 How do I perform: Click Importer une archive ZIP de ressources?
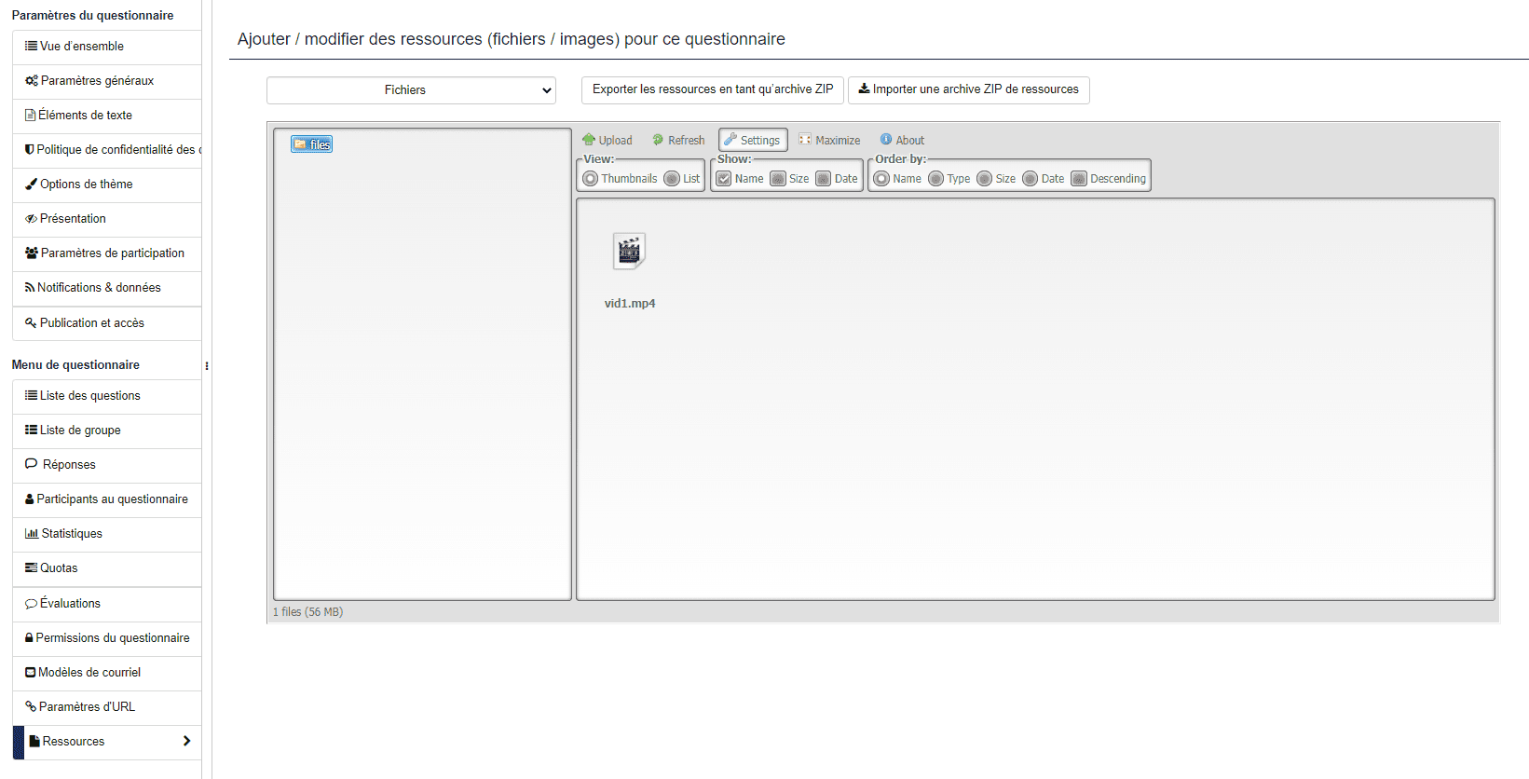click(x=968, y=89)
